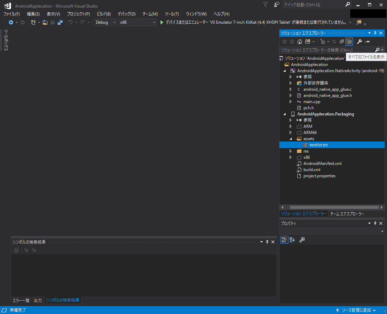Click the Solution Explorer search field
Screen dimensions: 387x314
pos(327,50)
